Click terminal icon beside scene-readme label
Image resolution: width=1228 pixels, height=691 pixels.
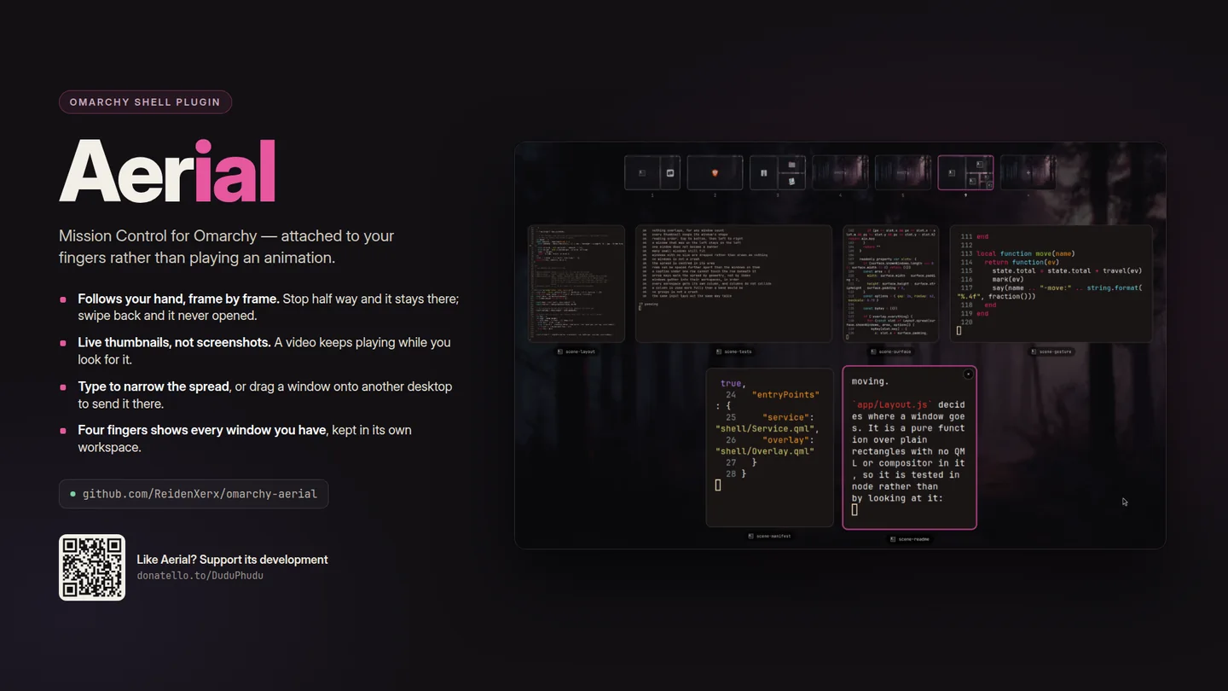point(893,539)
